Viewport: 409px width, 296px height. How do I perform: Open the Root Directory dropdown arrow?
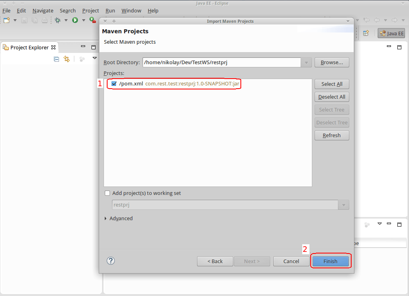(306, 62)
